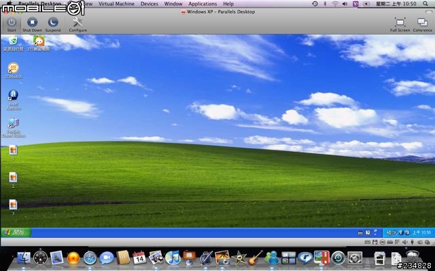Select the desktop image file named 2
Screen dimensions: 435x271
click(x=13, y=180)
